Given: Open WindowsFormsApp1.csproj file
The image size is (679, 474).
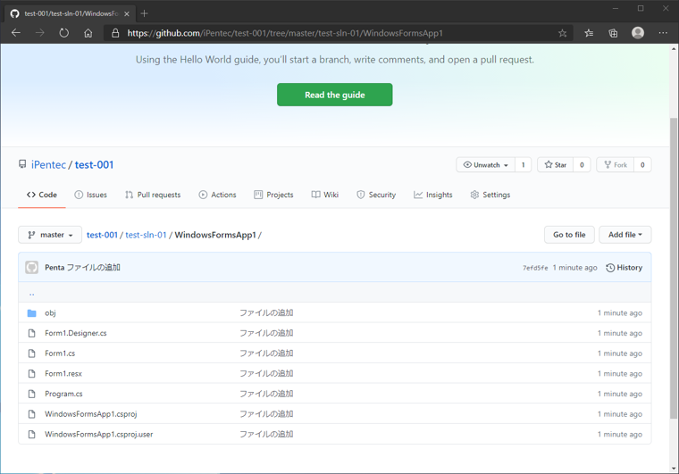Looking at the screenshot, I should point(91,414).
